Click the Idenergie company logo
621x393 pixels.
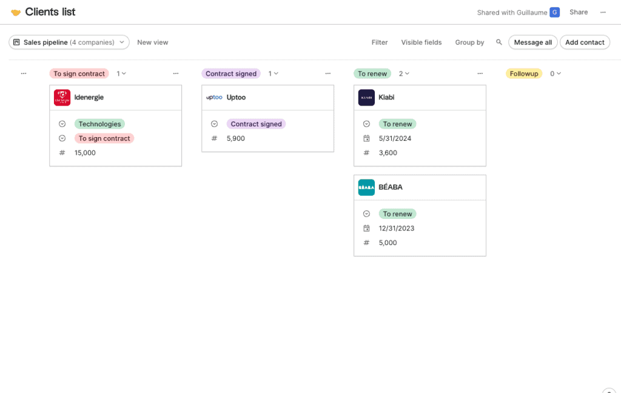61,97
